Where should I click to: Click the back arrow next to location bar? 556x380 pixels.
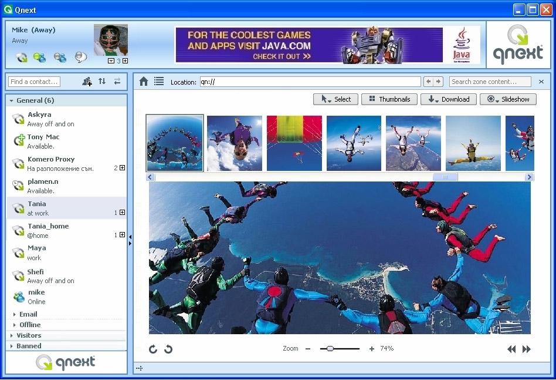click(x=428, y=82)
